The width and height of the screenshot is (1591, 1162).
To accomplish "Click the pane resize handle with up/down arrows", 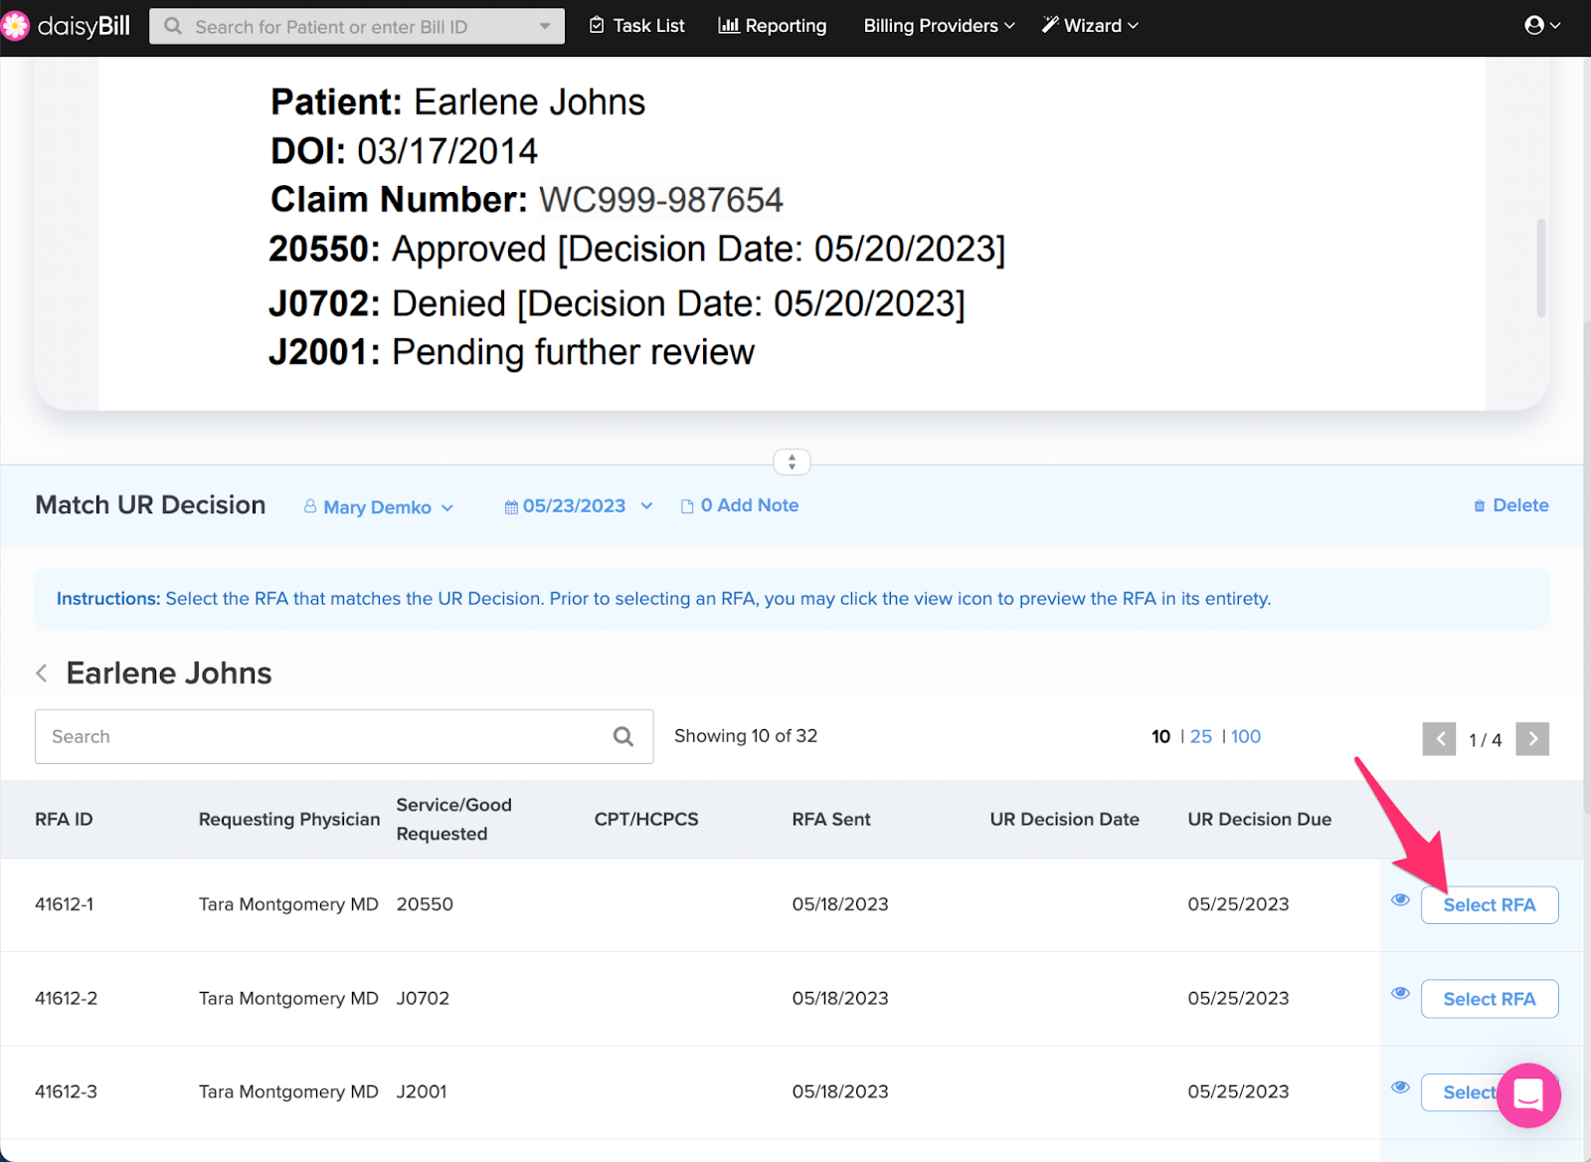I will [792, 462].
